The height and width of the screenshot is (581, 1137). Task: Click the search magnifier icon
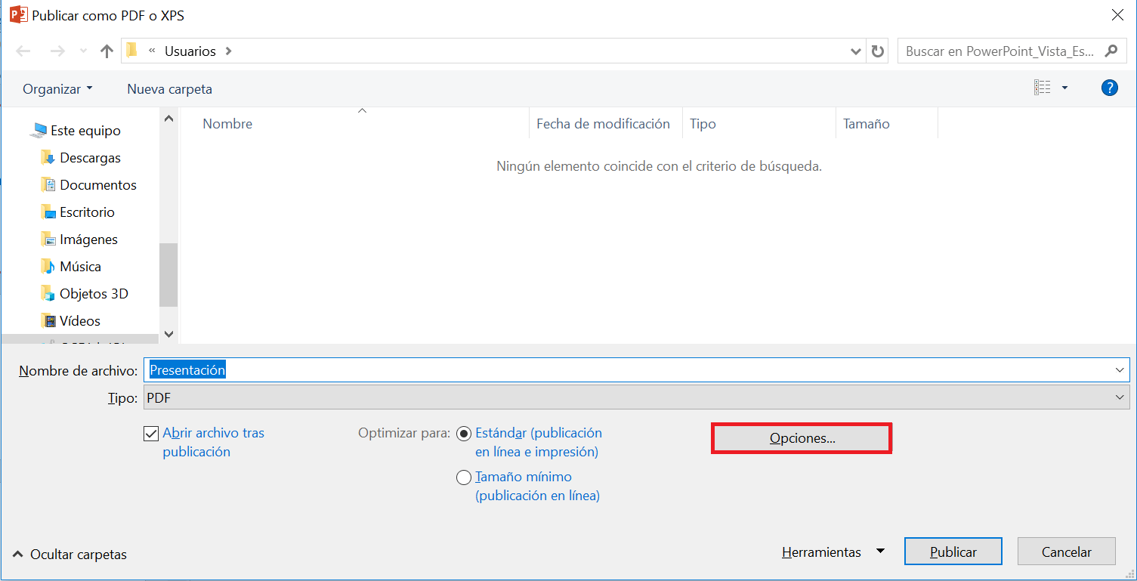1111,51
